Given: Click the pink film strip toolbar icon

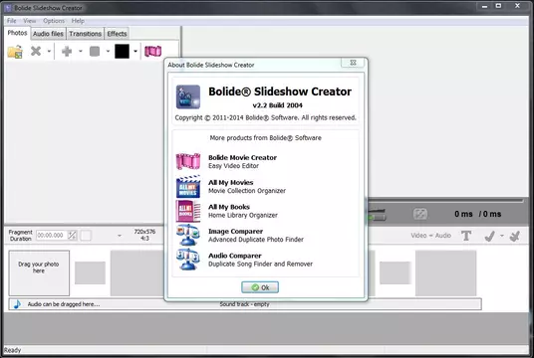Looking at the screenshot, I should click(x=152, y=52).
